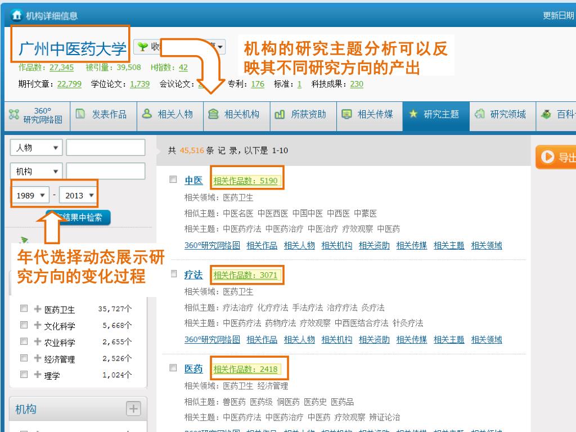Tick the checkbox for the 中医 result

pos(173,179)
